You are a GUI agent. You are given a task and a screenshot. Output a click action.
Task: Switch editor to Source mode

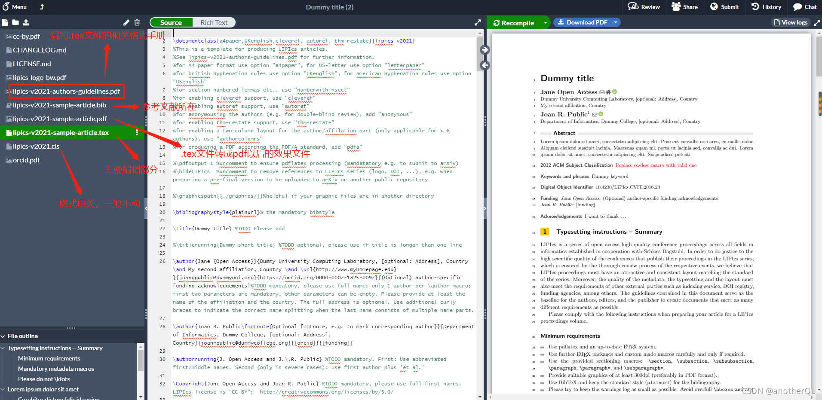pyautogui.click(x=171, y=22)
